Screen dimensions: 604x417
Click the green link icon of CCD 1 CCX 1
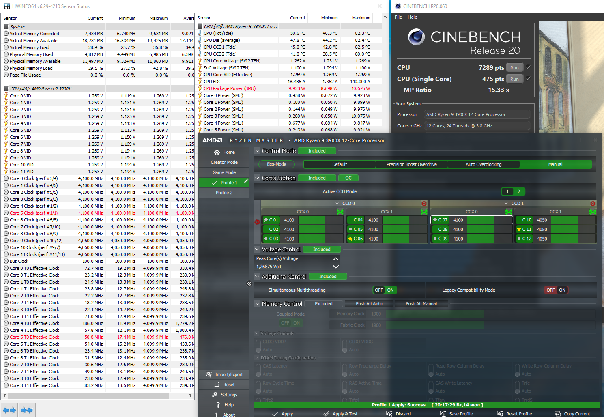click(593, 212)
